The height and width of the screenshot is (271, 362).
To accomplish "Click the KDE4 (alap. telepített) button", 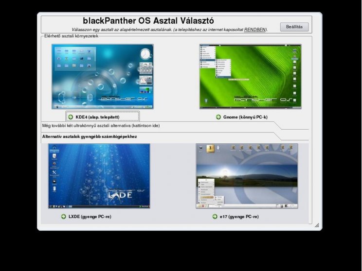I will click(x=103, y=117).
